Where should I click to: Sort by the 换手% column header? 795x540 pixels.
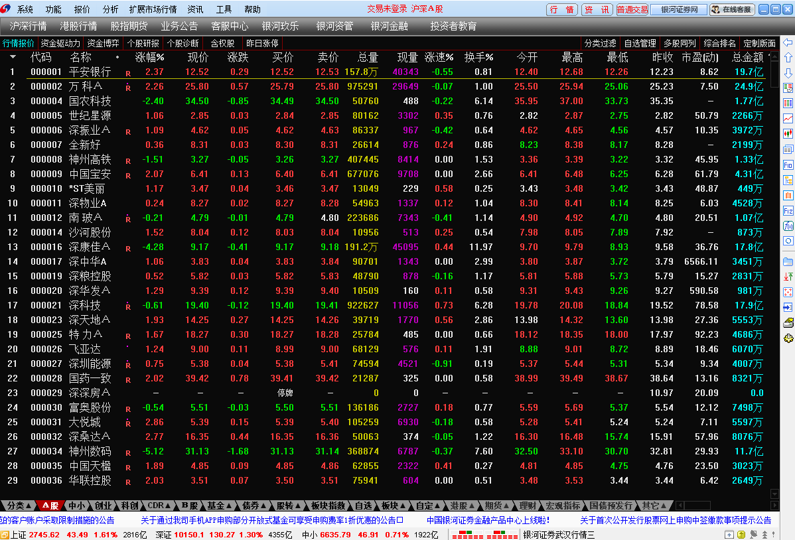tap(478, 57)
